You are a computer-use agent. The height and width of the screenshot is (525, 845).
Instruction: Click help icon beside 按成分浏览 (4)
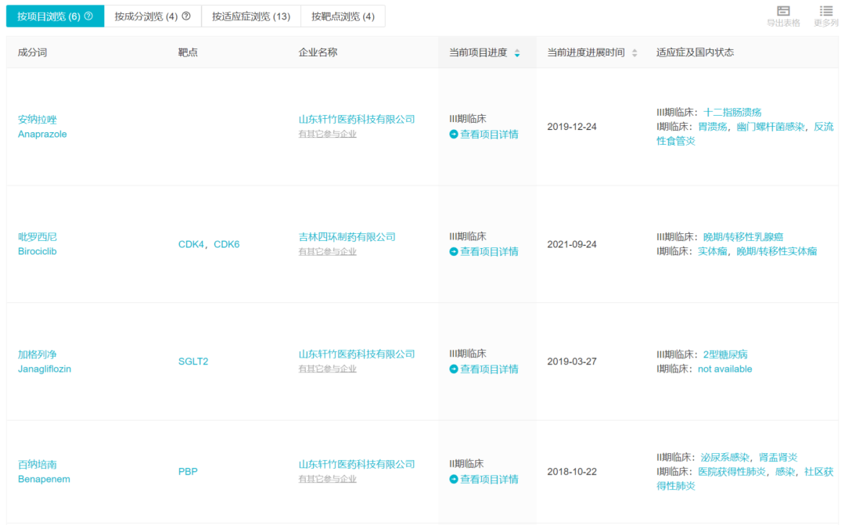click(x=186, y=16)
